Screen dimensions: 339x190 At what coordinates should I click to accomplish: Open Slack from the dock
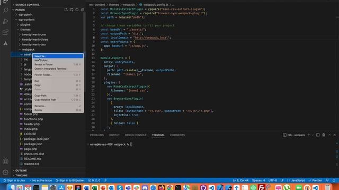[137, 187]
